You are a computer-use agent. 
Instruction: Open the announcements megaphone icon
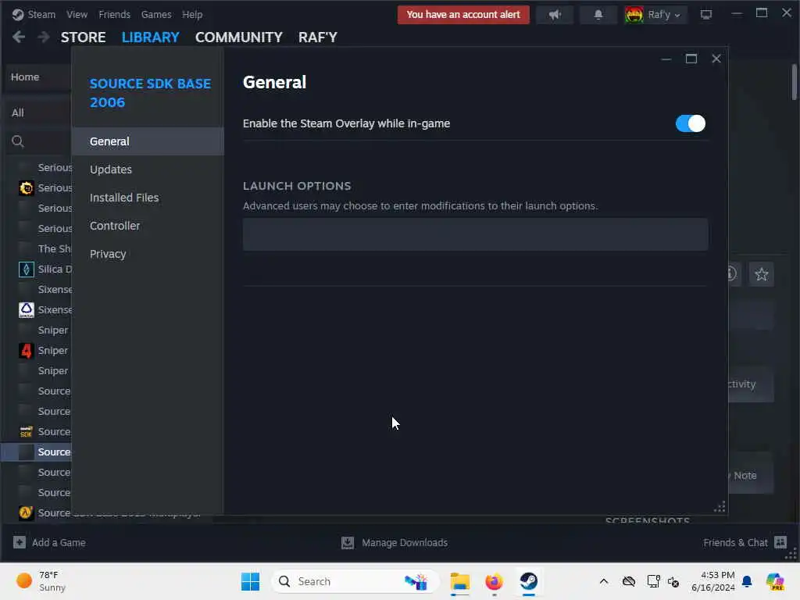[x=555, y=15]
